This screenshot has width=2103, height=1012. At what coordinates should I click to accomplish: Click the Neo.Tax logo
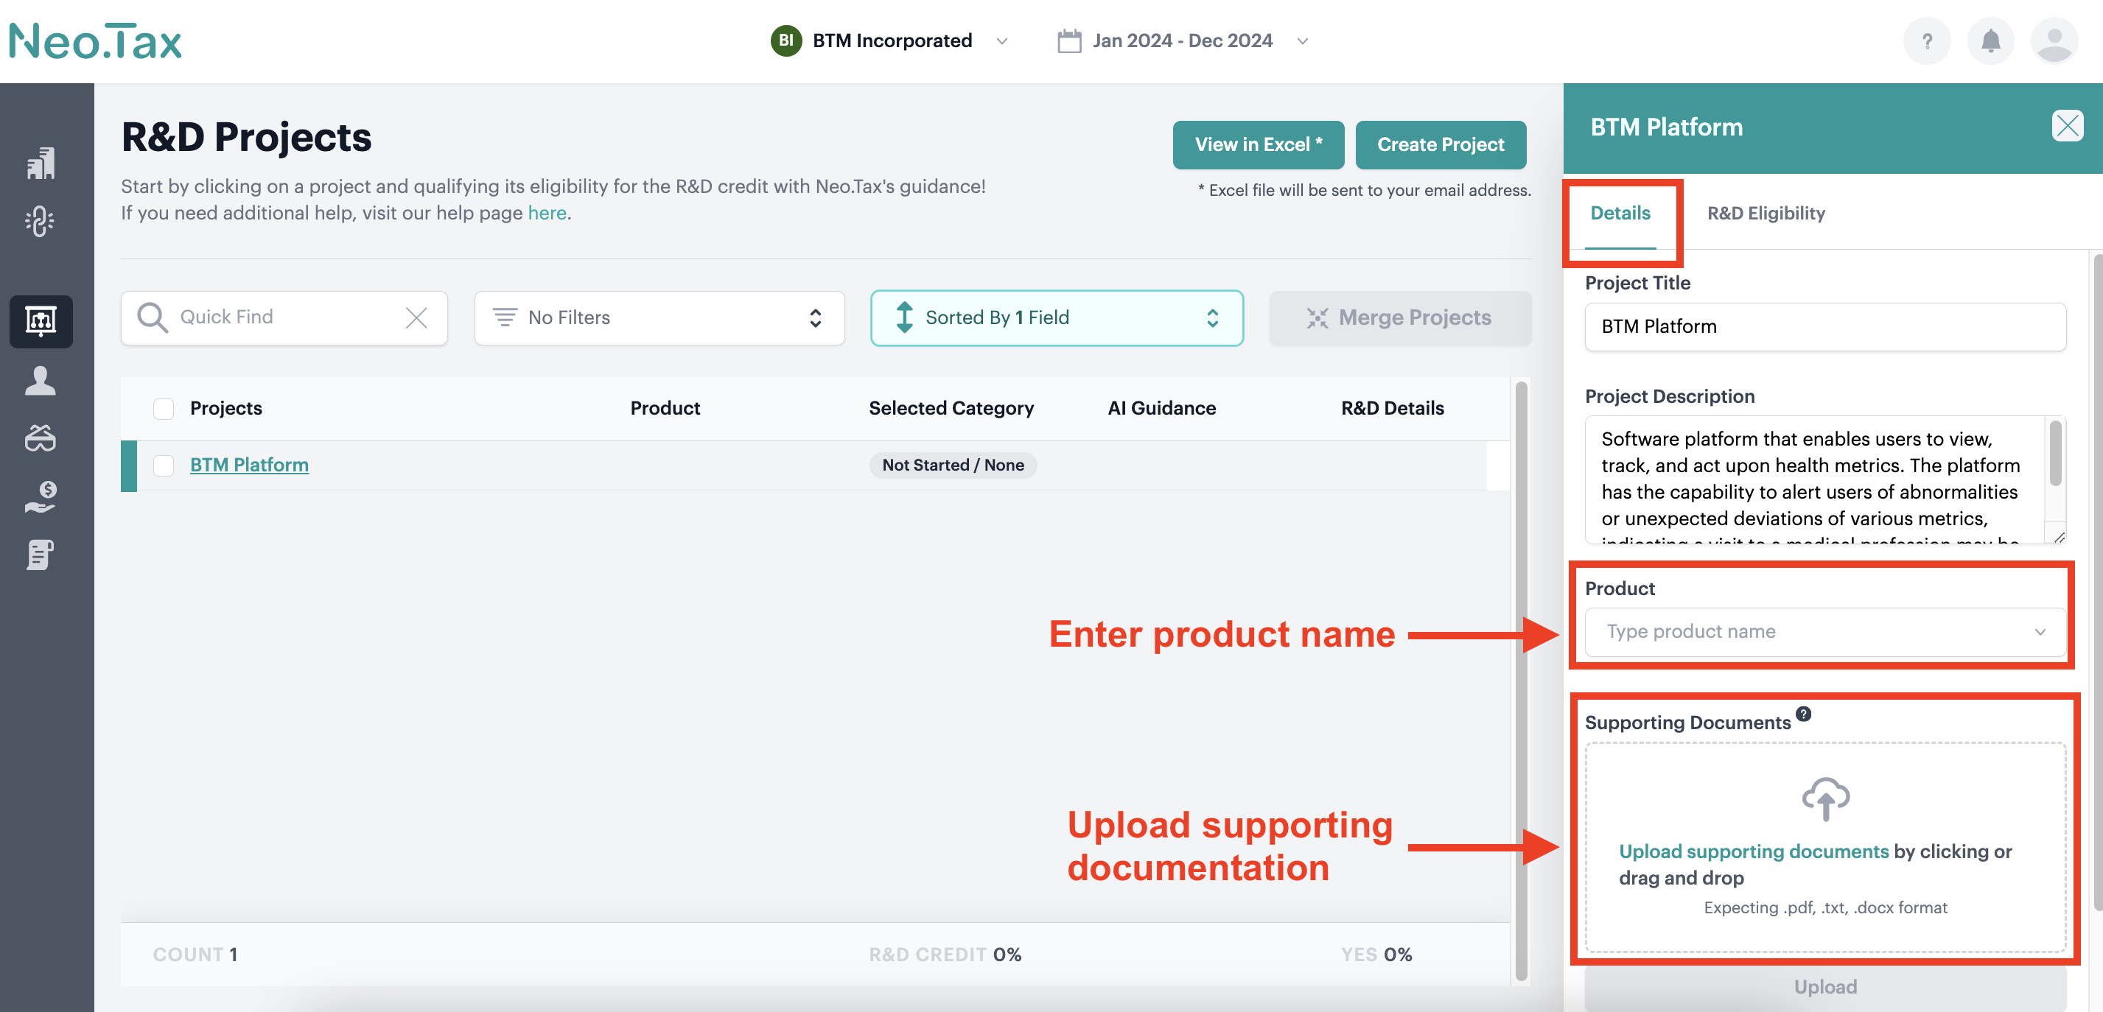point(96,41)
